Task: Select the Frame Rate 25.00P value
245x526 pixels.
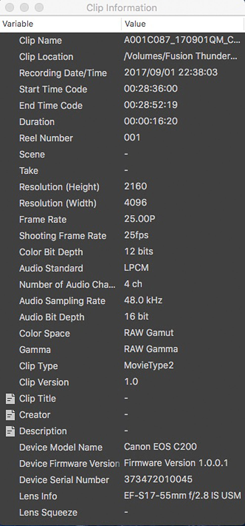Action: pyautogui.click(x=140, y=219)
